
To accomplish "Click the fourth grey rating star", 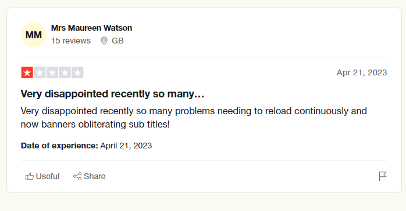I will click(x=65, y=72).
